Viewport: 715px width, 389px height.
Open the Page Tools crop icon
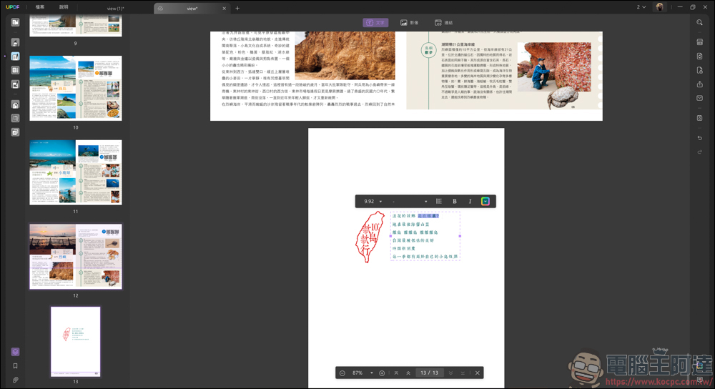pyautogui.click(x=15, y=104)
